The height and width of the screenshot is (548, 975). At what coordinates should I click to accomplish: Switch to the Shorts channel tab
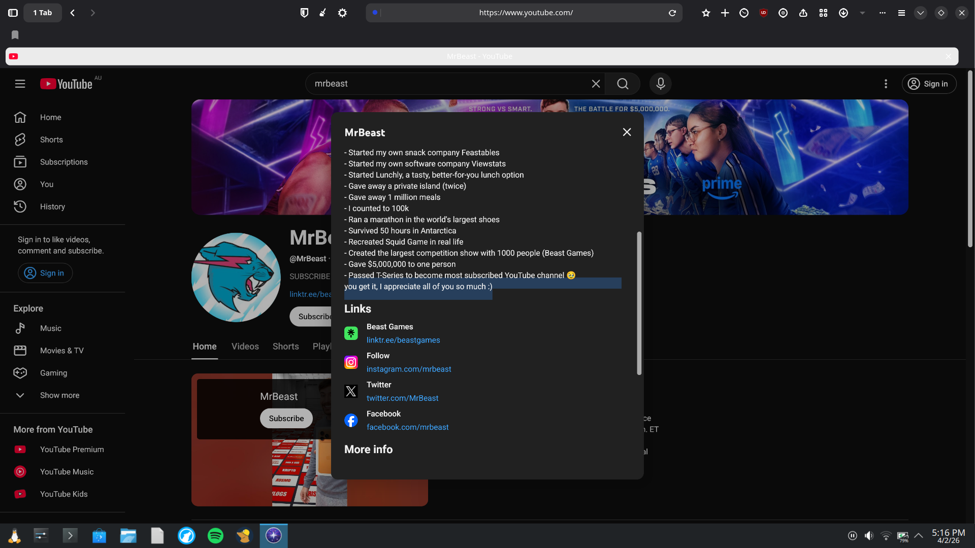pyautogui.click(x=285, y=347)
